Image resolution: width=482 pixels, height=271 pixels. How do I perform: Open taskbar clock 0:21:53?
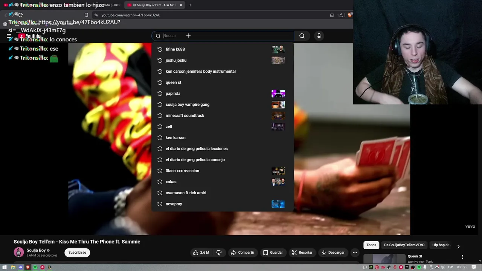coord(462,267)
